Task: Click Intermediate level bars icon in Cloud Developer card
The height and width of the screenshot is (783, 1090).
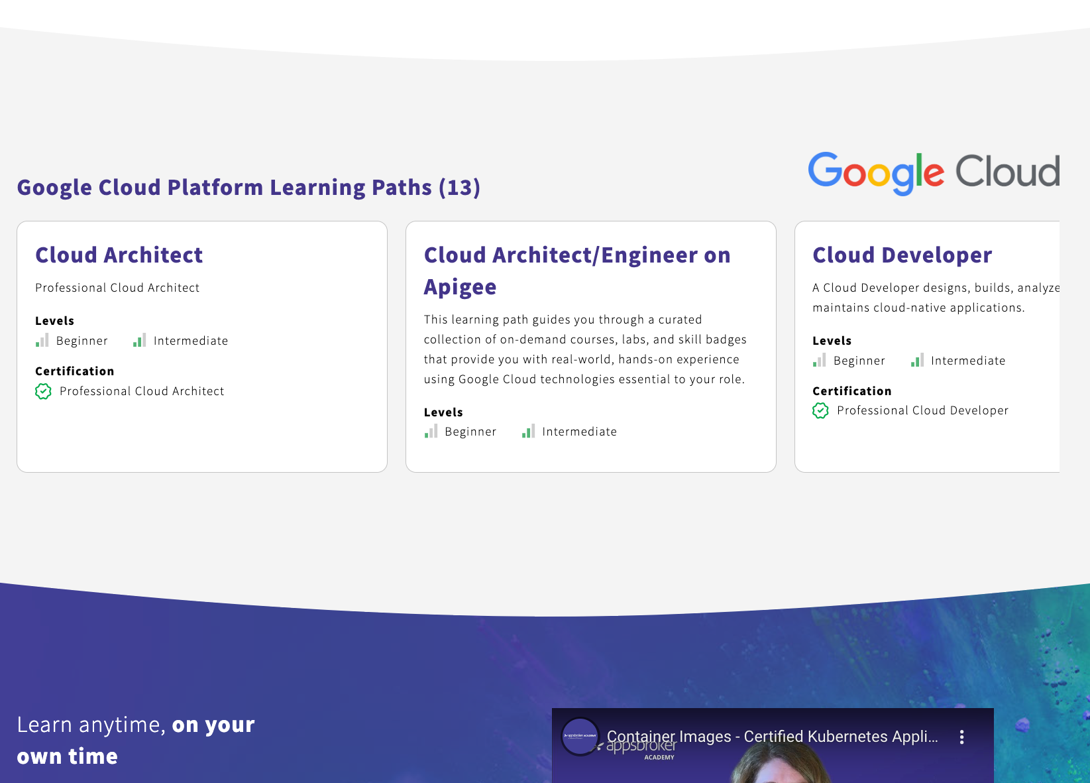Action: click(917, 361)
